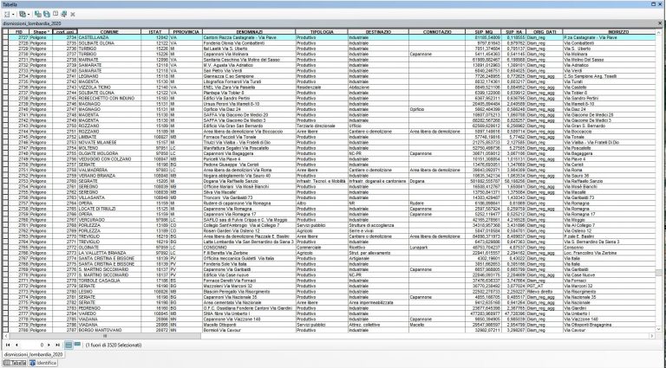Click the COMUNE column header
666x368 pixels.
click(109, 32)
